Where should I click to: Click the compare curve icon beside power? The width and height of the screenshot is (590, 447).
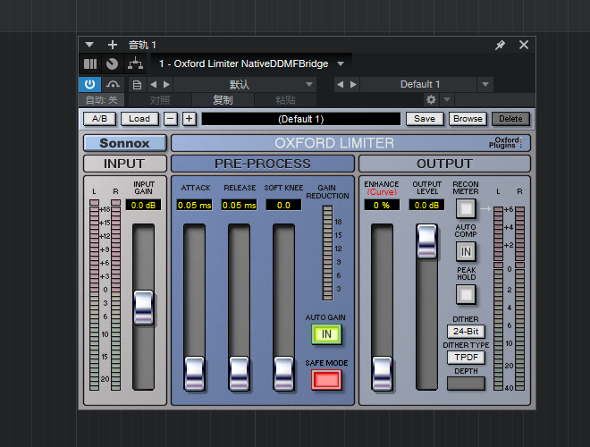click(113, 84)
